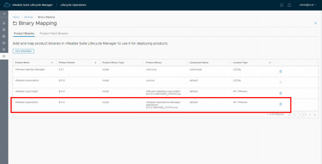Image resolution: width=322 pixels, height=164 pixels.
Task: Switch to the Product Binaries tab
Action: click(24, 34)
